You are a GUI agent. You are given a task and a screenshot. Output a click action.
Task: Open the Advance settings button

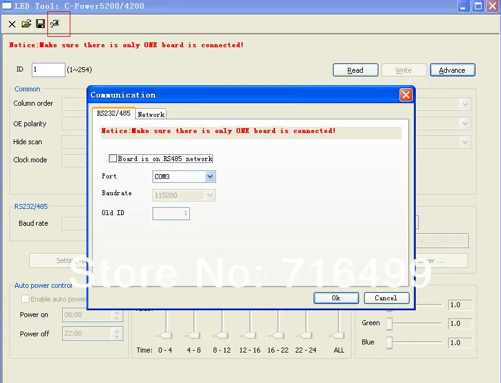(x=452, y=70)
